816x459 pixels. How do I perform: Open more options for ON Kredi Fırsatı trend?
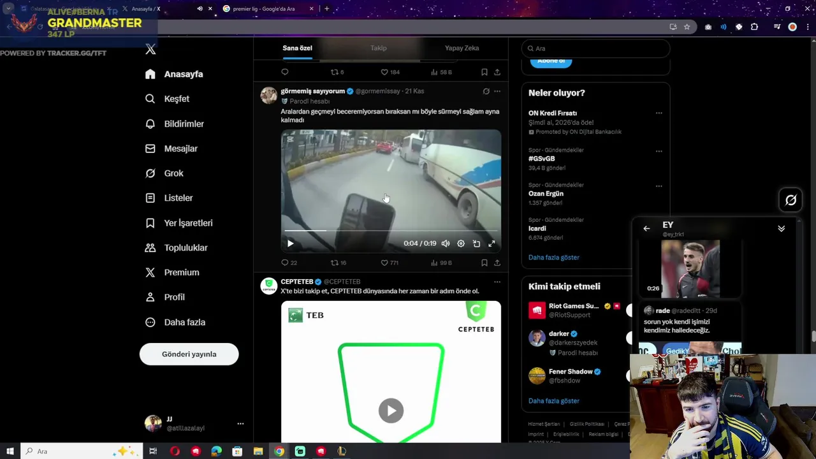(659, 113)
